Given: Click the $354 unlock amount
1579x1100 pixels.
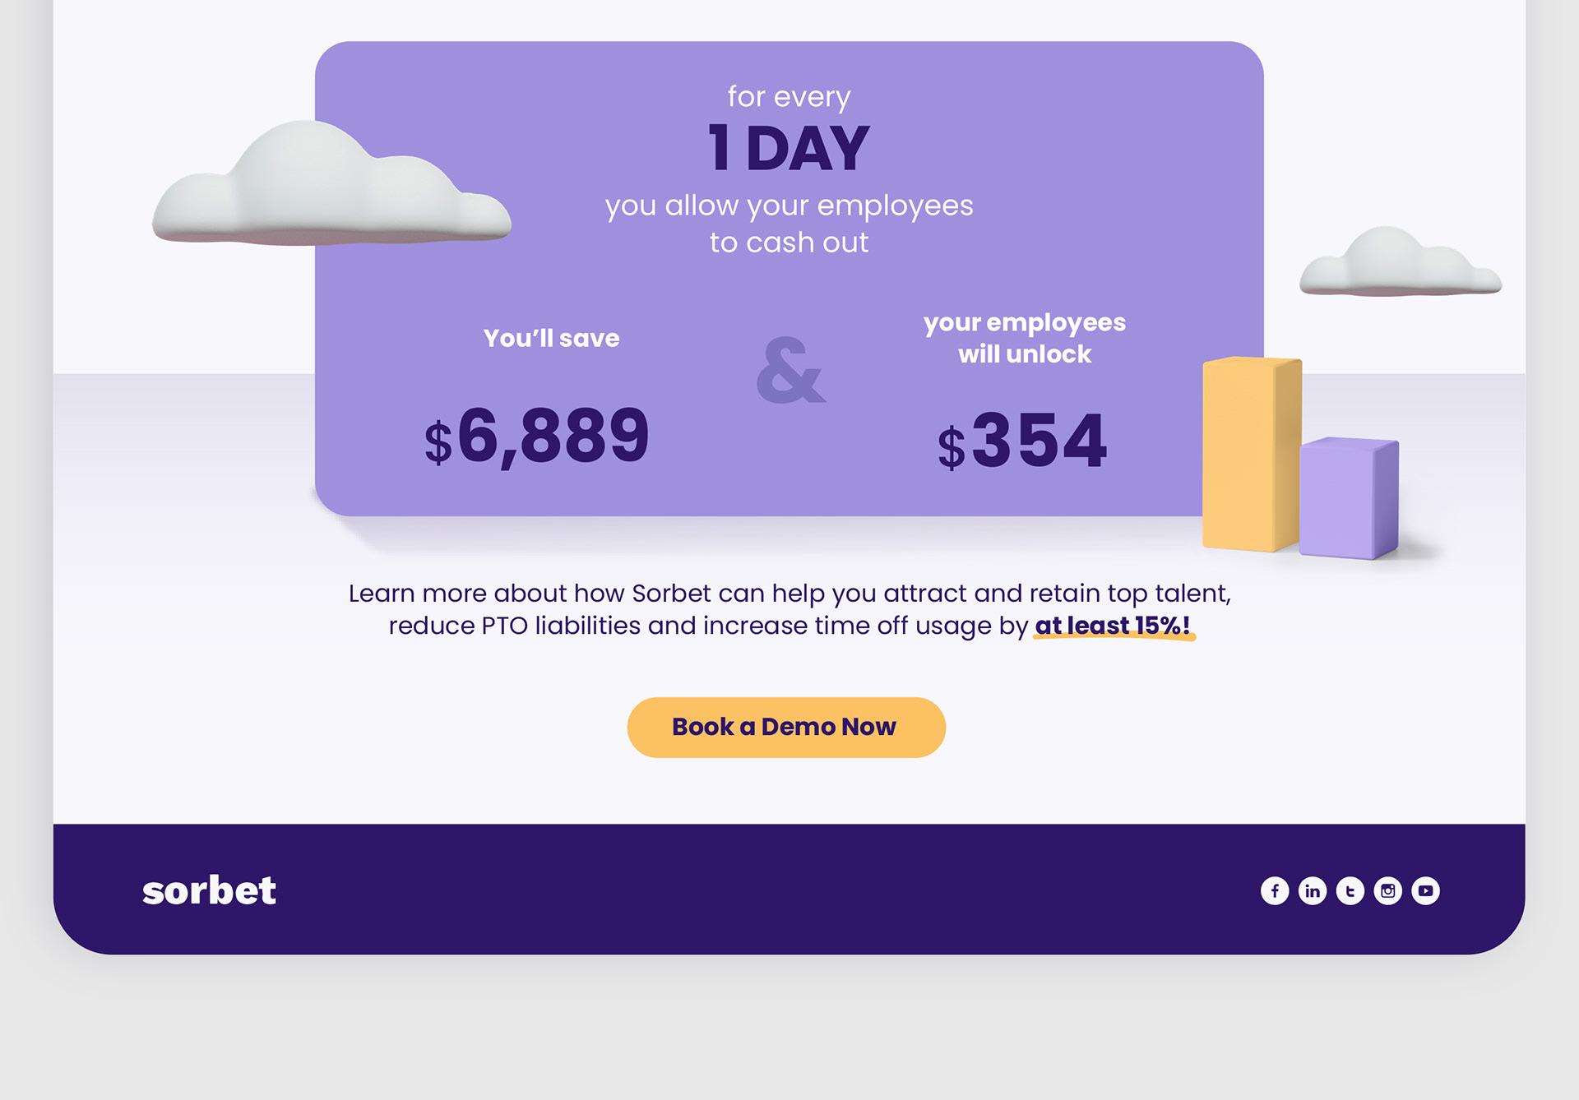Looking at the screenshot, I should pyautogui.click(x=1022, y=441).
